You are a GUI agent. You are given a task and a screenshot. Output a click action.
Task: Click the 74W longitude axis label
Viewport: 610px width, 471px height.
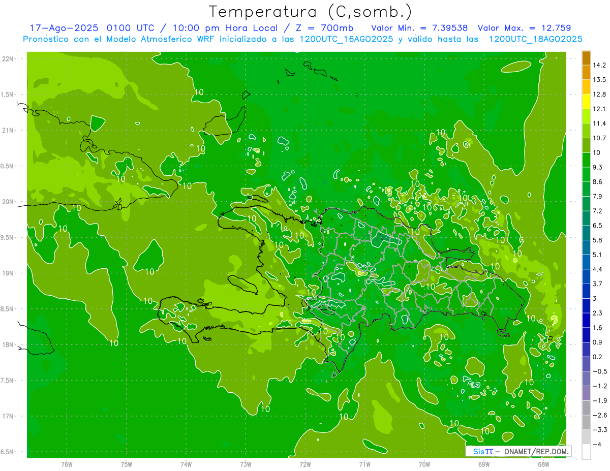[x=186, y=464]
